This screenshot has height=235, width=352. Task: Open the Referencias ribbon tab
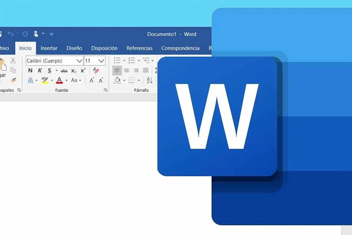click(x=139, y=48)
